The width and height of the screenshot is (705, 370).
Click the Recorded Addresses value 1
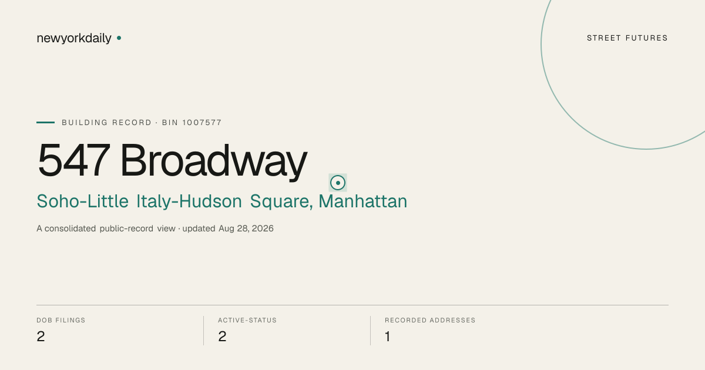(387, 337)
